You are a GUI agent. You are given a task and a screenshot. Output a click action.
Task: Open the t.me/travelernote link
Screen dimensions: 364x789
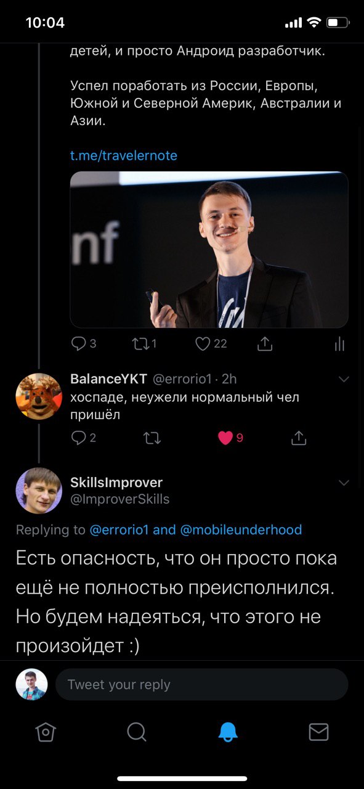[x=124, y=155]
